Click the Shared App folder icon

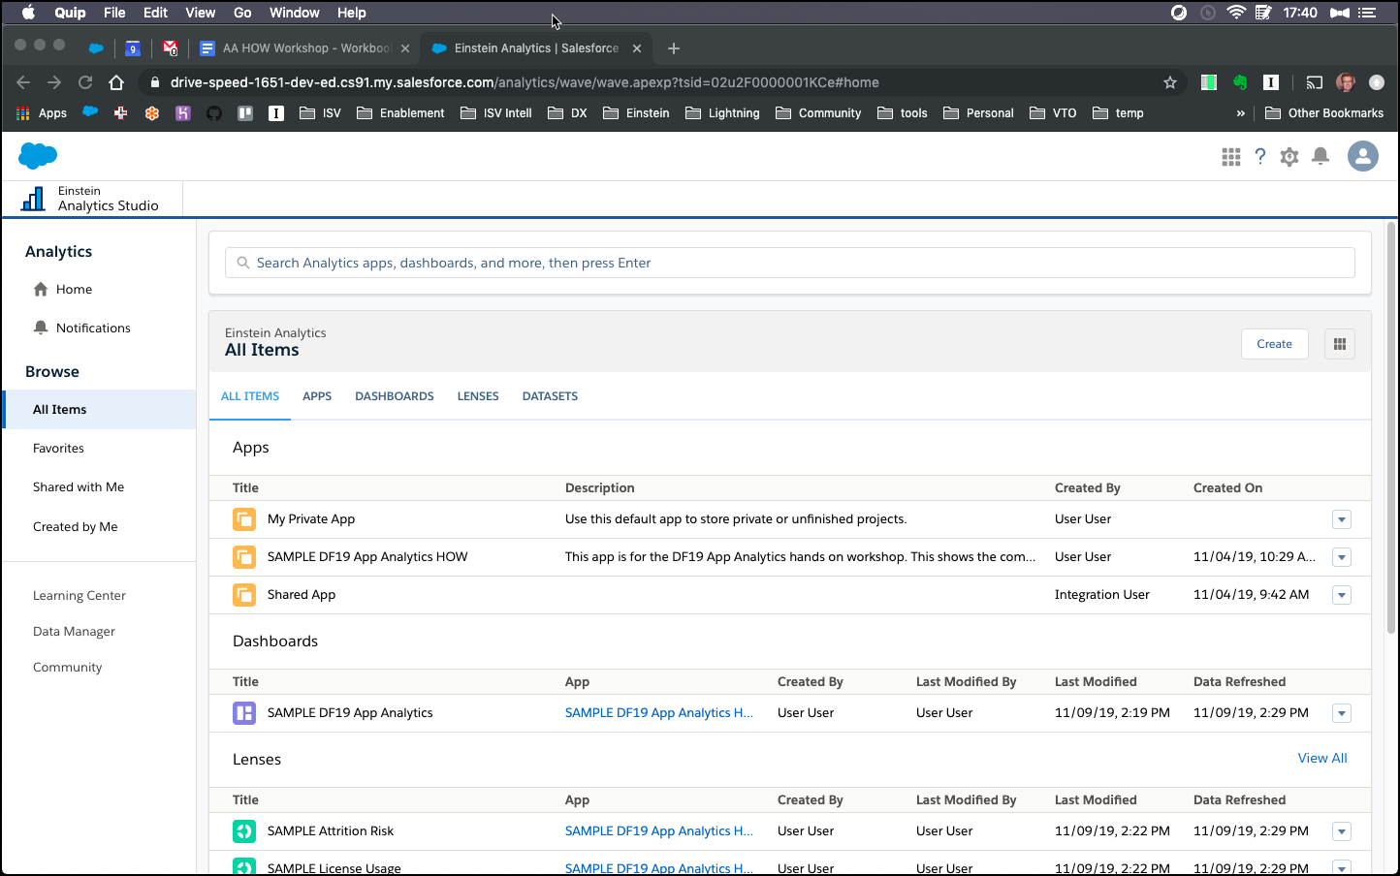(244, 595)
